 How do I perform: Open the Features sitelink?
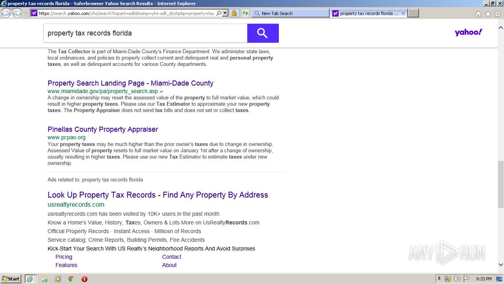click(x=66, y=265)
